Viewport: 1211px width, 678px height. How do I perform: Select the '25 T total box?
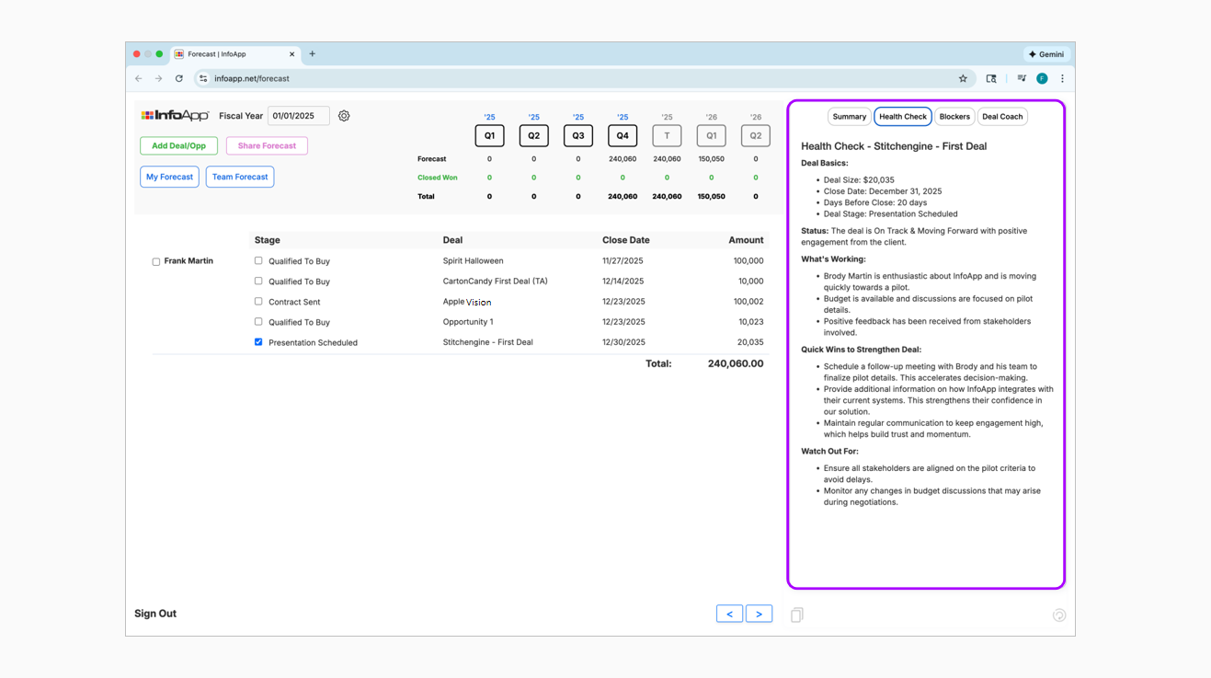(x=667, y=136)
